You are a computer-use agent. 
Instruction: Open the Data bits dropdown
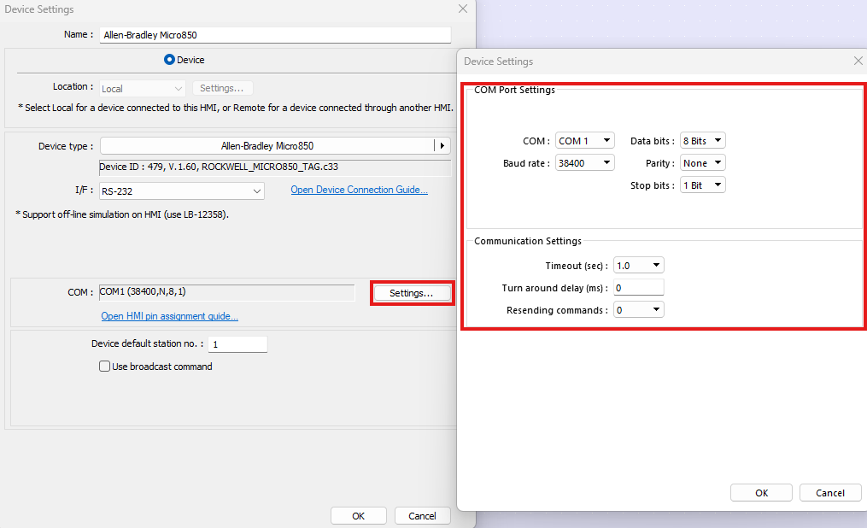coord(703,140)
